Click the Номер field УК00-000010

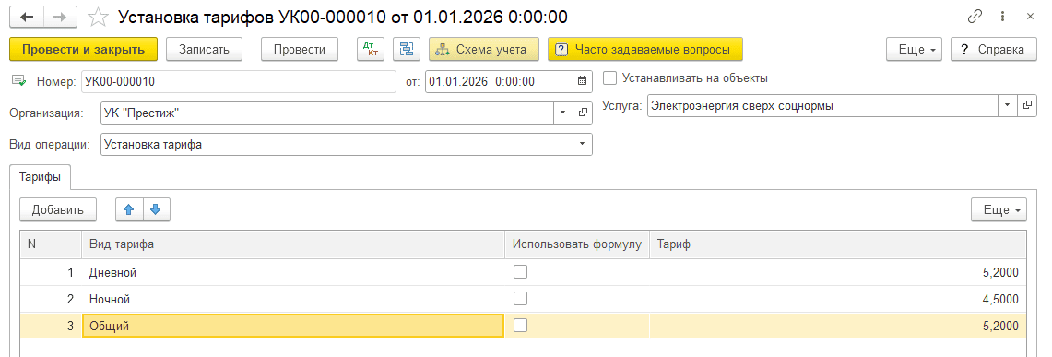[x=238, y=82]
